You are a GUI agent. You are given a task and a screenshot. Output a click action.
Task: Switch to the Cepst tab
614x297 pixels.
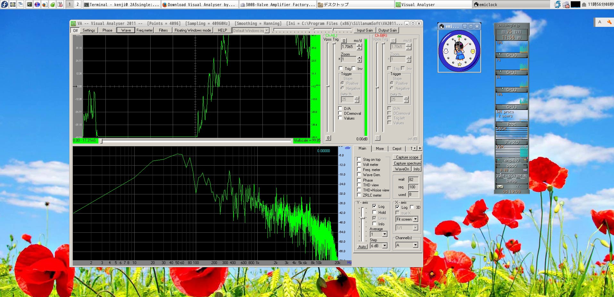[x=397, y=149]
